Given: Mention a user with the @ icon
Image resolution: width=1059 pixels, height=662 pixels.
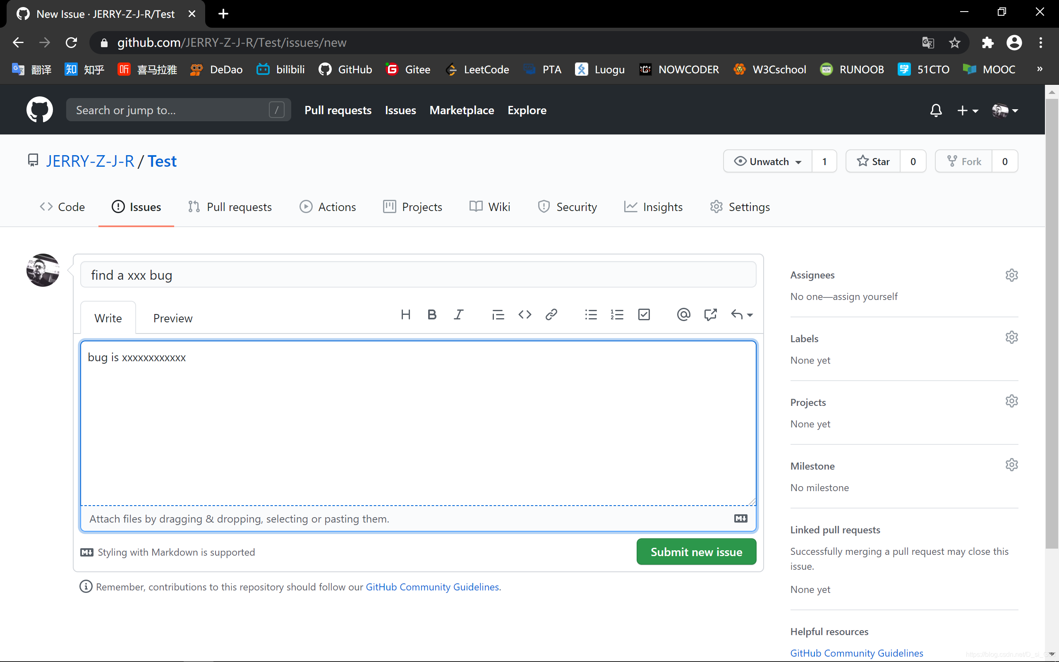Looking at the screenshot, I should click(683, 314).
